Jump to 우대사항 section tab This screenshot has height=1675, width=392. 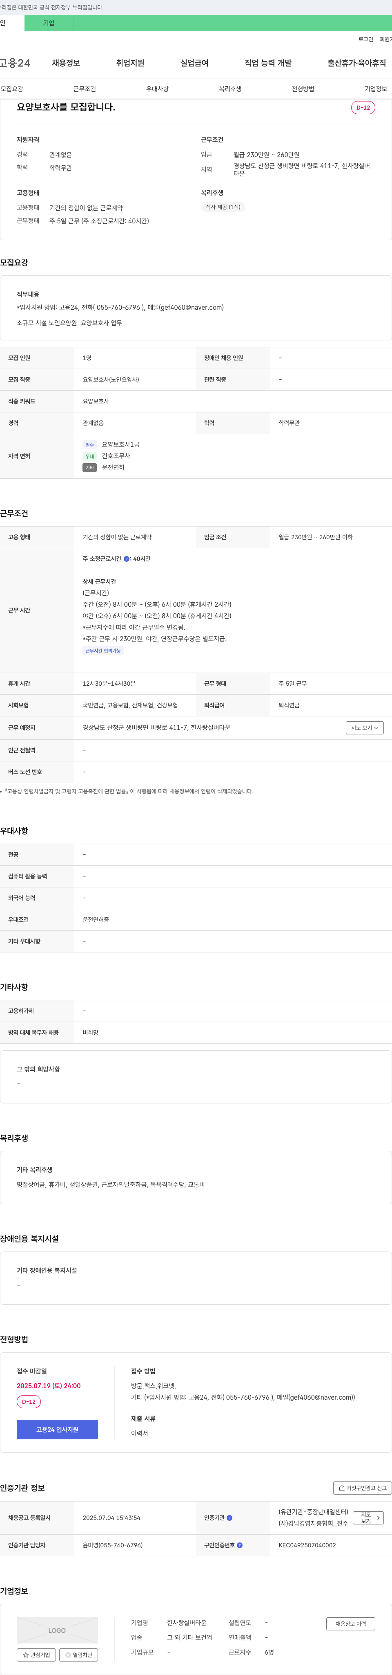157,88
